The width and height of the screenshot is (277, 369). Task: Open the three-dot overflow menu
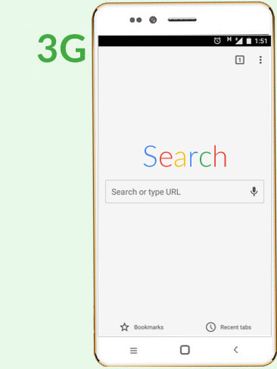[260, 60]
